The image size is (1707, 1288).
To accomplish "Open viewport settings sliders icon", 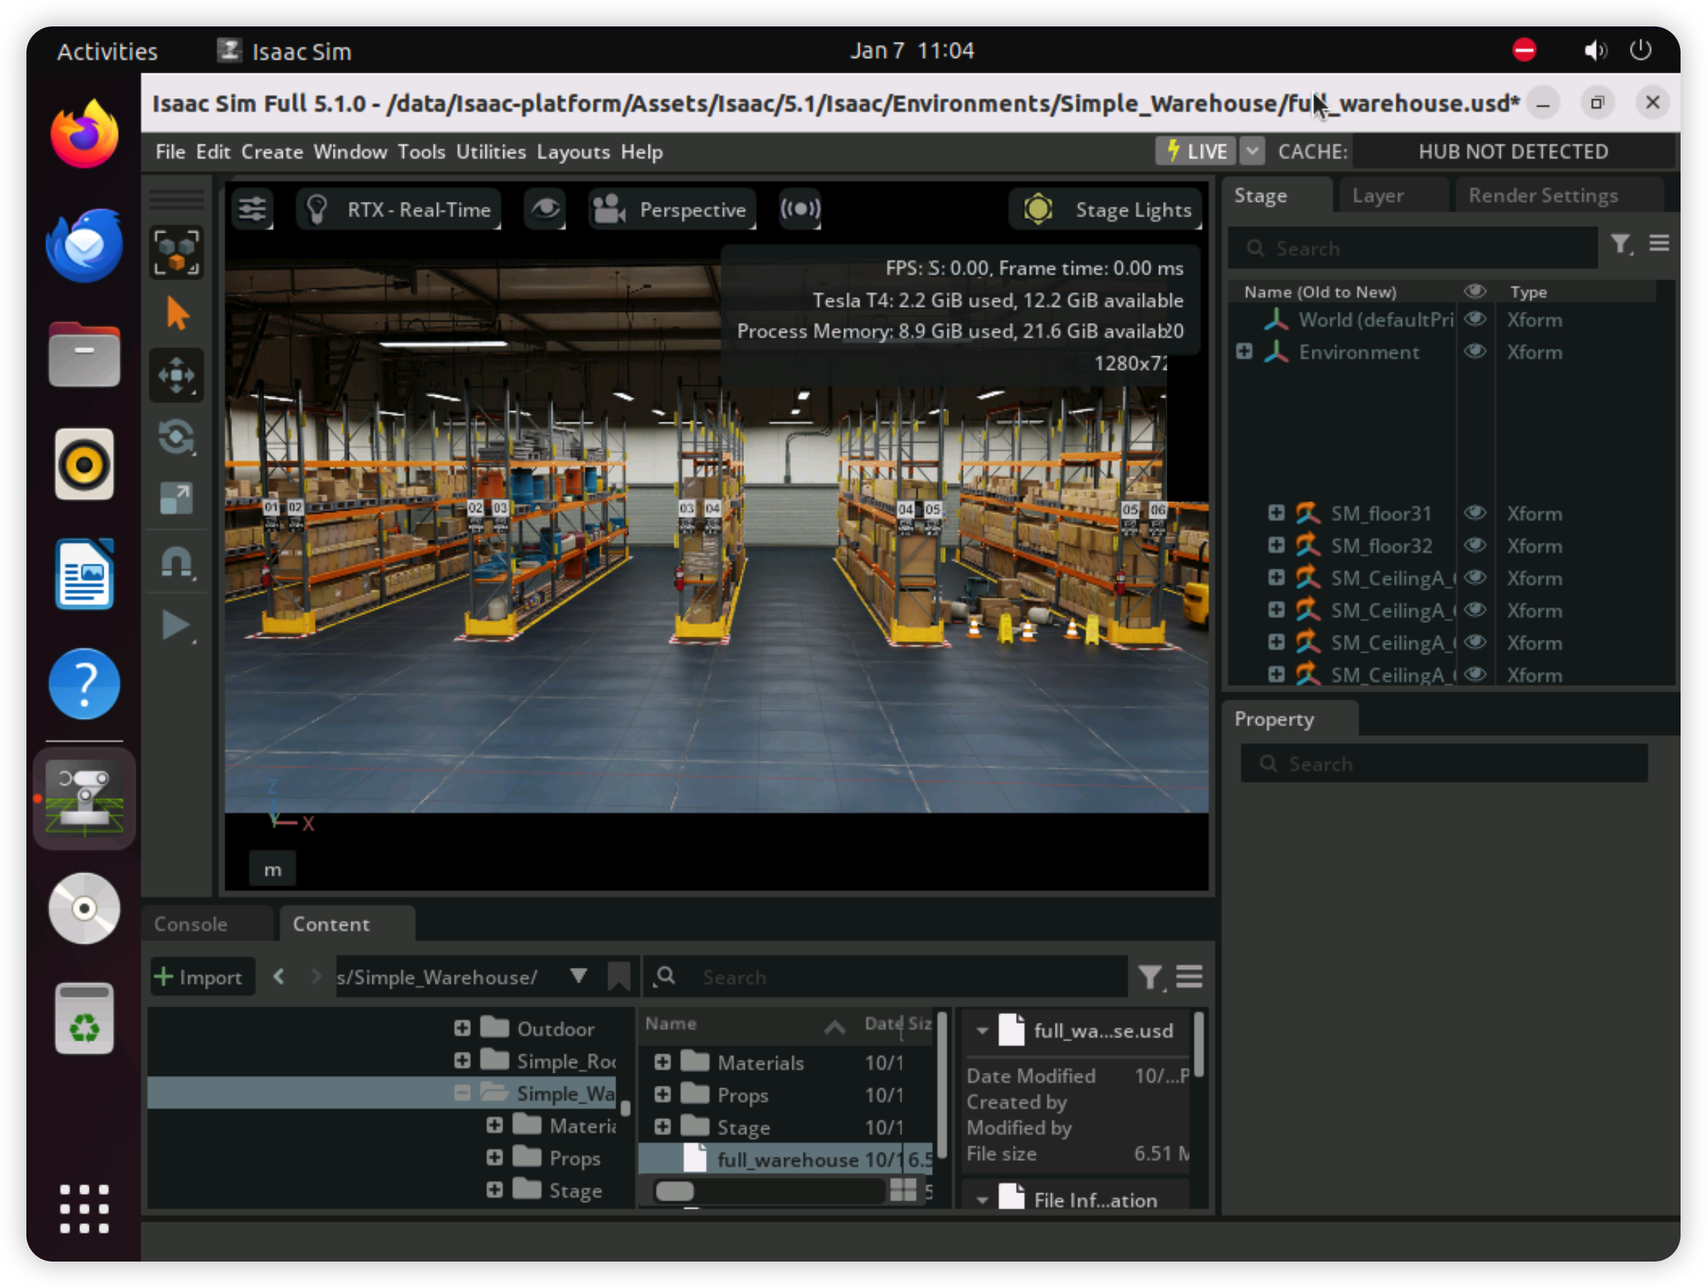I will pyautogui.click(x=253, y=209).
